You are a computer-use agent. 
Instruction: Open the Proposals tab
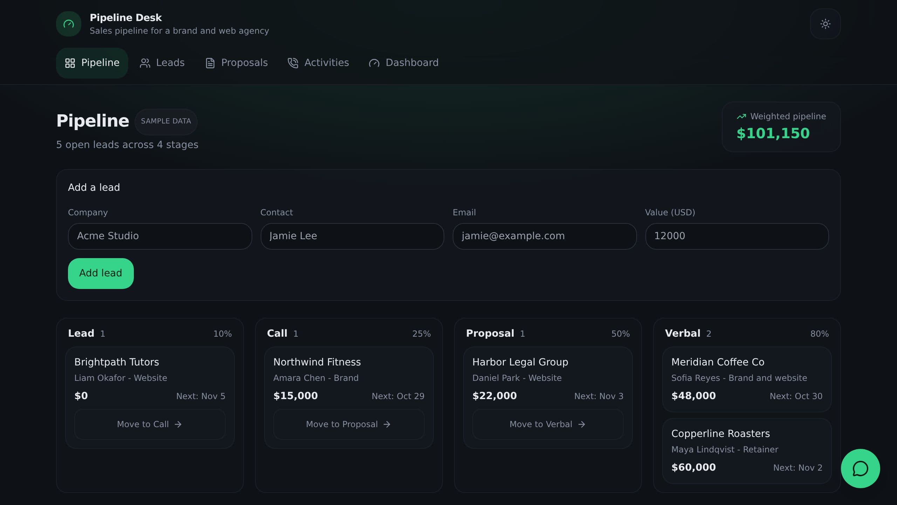click(236, 63)
